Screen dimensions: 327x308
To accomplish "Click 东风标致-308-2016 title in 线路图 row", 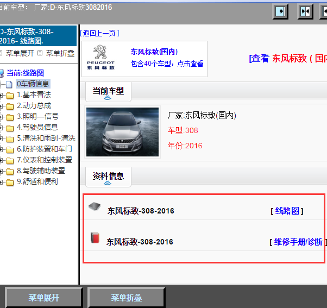I will [141, 211].
